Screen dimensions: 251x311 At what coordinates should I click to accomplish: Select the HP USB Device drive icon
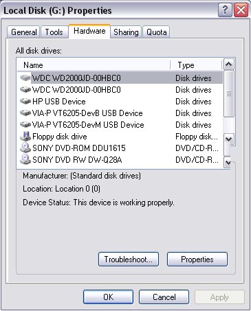tap(25, 101)
